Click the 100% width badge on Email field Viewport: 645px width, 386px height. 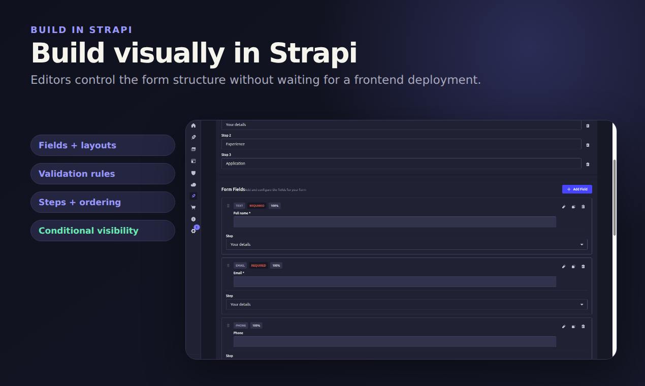tap(276, 266)
